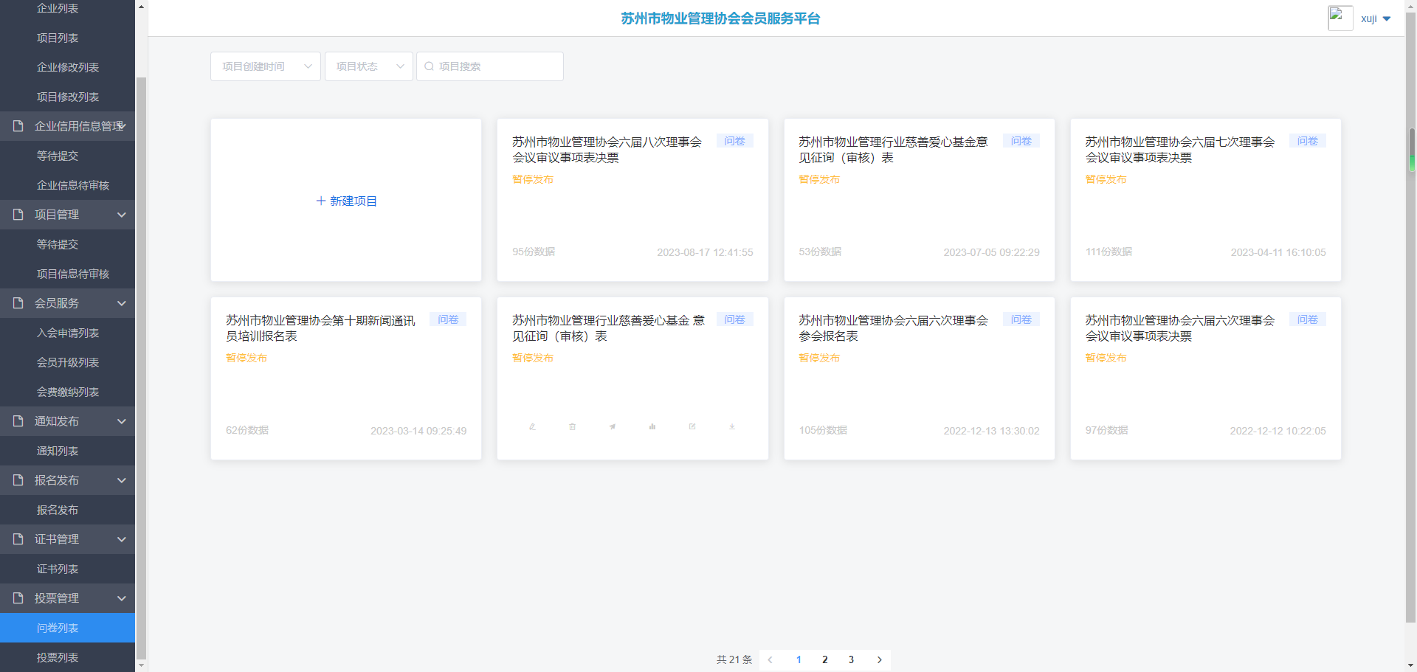Open 企业修改列表 in the sidebar
Viewport: 1417px width, 672px height.
click(x=67, y=67)
